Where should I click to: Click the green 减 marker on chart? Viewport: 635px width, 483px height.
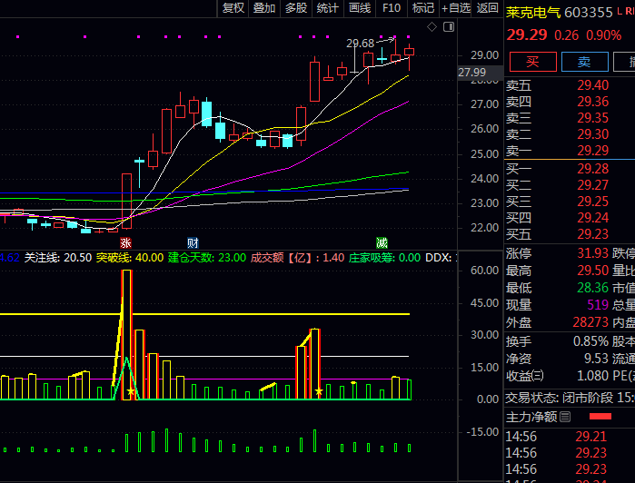click(382, 242)
